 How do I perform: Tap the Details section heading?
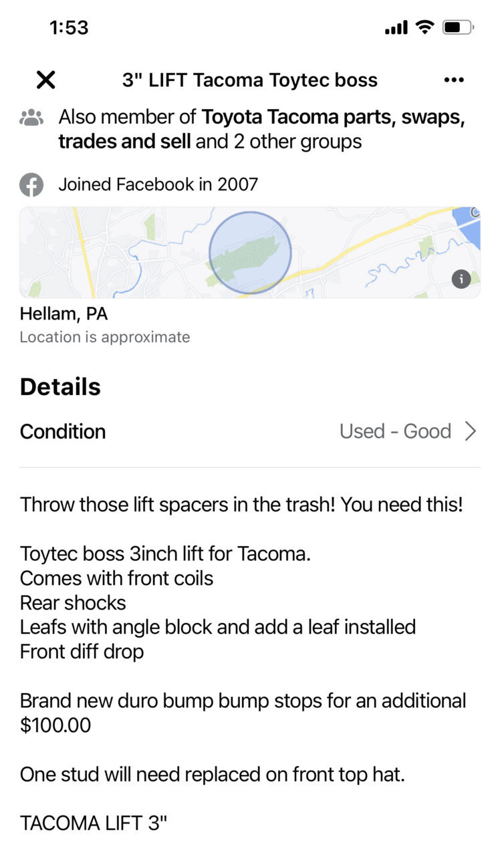pyautogui.click(x=60, y=386)
